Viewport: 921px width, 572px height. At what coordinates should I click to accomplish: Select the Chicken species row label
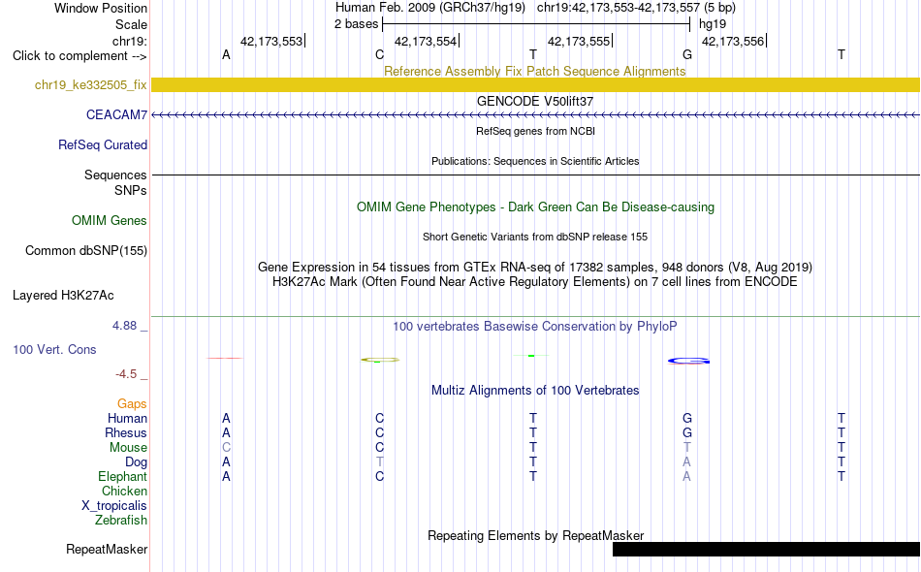pyautogui.click(x=124, y=491)
